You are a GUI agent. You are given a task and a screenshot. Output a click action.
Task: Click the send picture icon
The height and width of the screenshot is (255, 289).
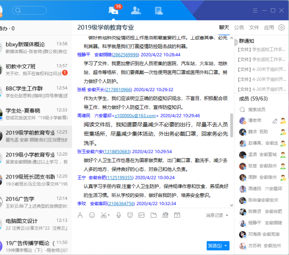(x=141, y=215)
